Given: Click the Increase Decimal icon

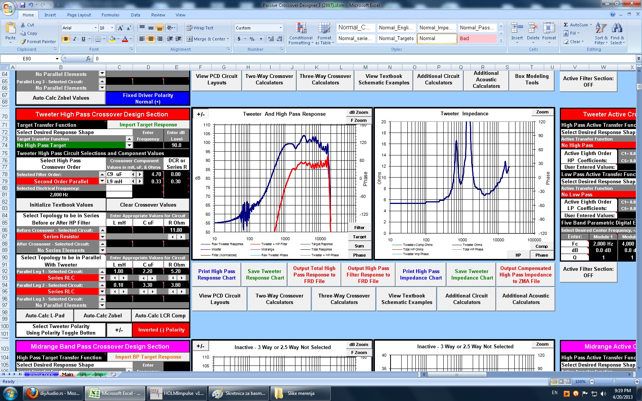Looking at the screenshot, I should click(x=271, y=39).
